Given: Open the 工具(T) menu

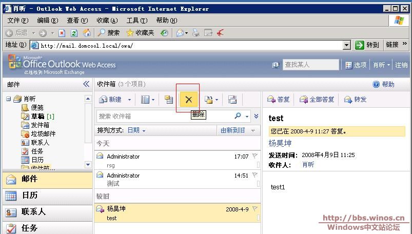Looking at the screenshot, I should pos(136,20).
